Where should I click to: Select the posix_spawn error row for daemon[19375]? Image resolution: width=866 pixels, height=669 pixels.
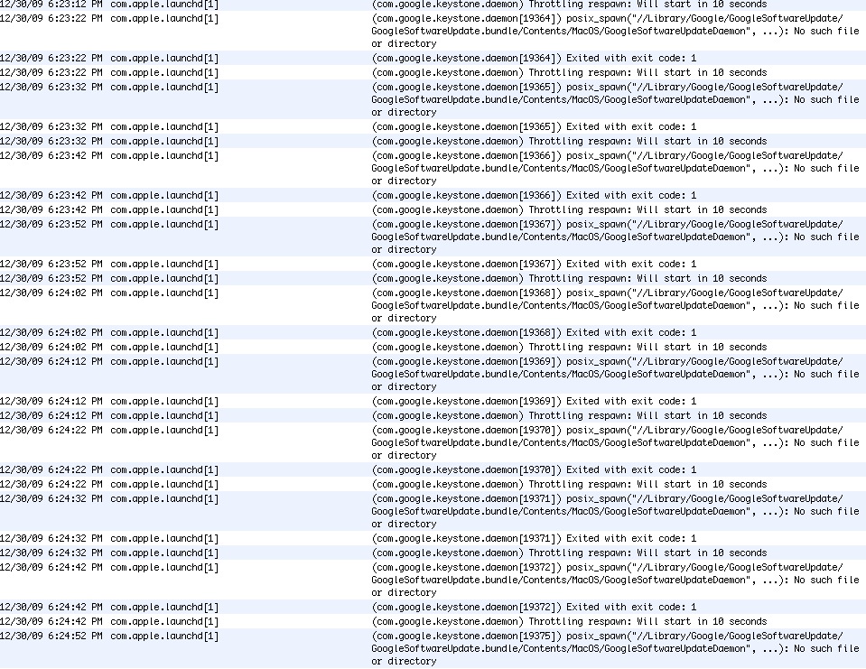point(433,647)
